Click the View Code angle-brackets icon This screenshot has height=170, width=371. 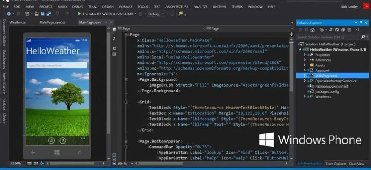point(357,30)
